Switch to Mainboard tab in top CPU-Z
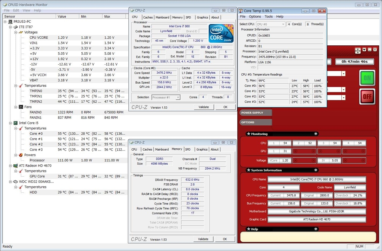This screenshot has width=382, height=251. (162, 17)
